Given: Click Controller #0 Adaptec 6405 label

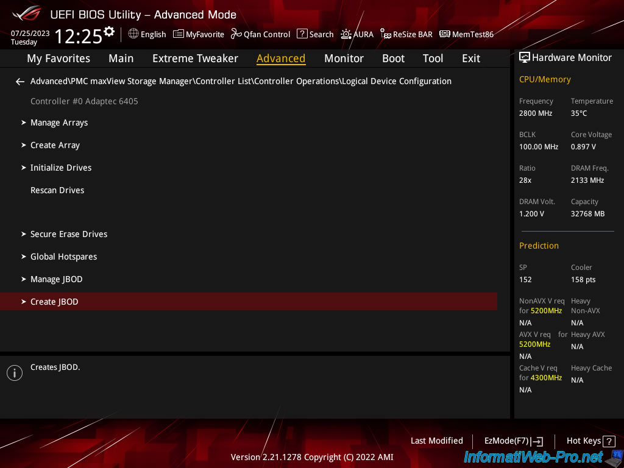Looking at the screenshot, I should (x=84, y=101).
